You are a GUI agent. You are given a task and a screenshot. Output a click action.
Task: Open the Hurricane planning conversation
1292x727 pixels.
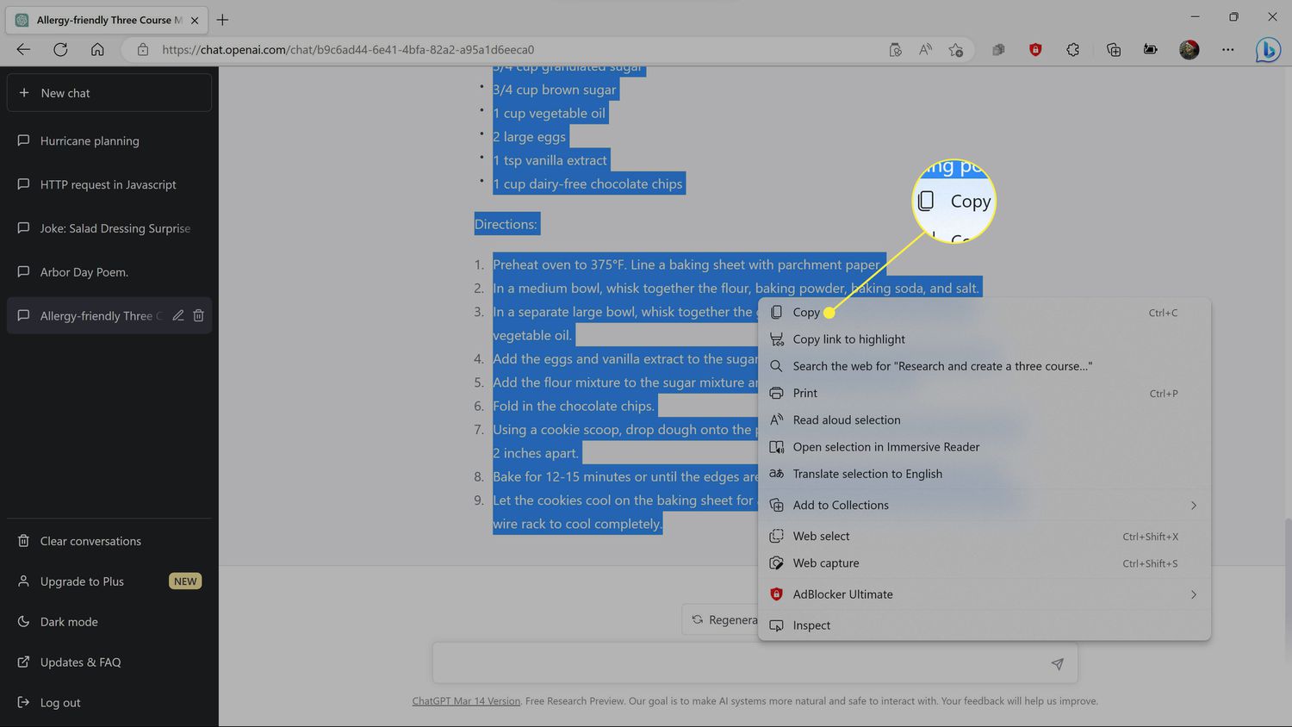pyautogui.click(x=90, y=141)
